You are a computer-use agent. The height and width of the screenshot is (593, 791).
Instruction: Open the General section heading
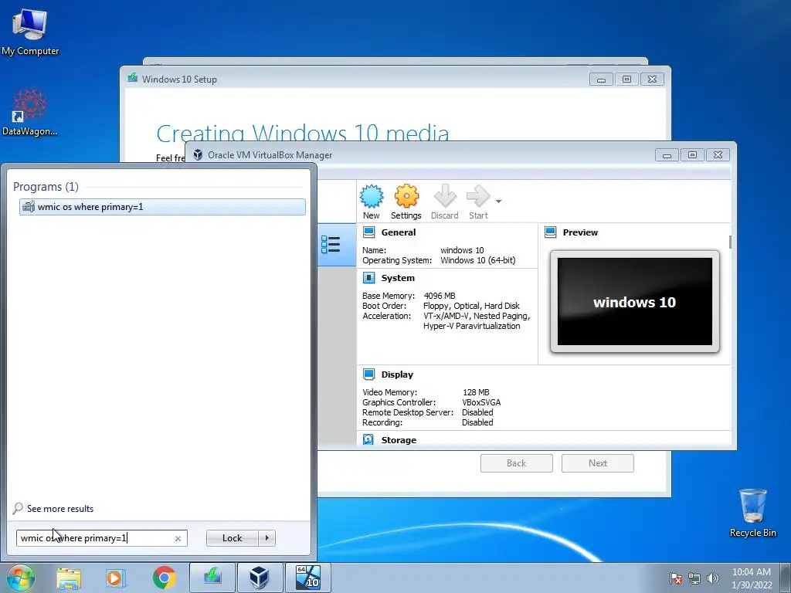click(399, 232)
